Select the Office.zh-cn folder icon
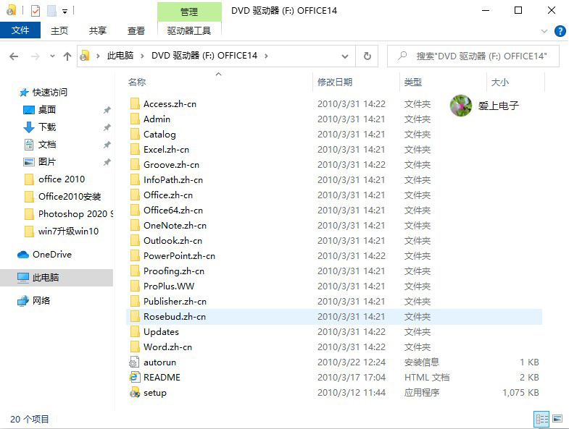The image size is (569, 429). (x=135, y=195)
